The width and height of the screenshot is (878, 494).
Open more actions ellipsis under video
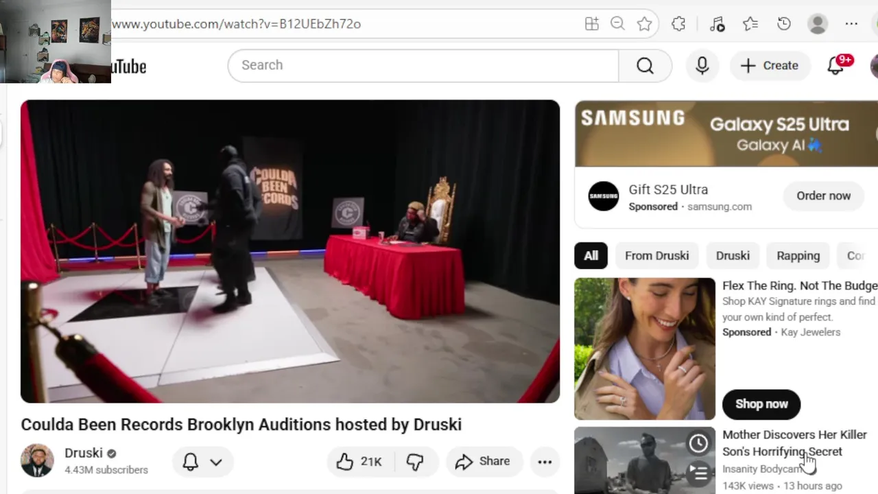[545, 462]
